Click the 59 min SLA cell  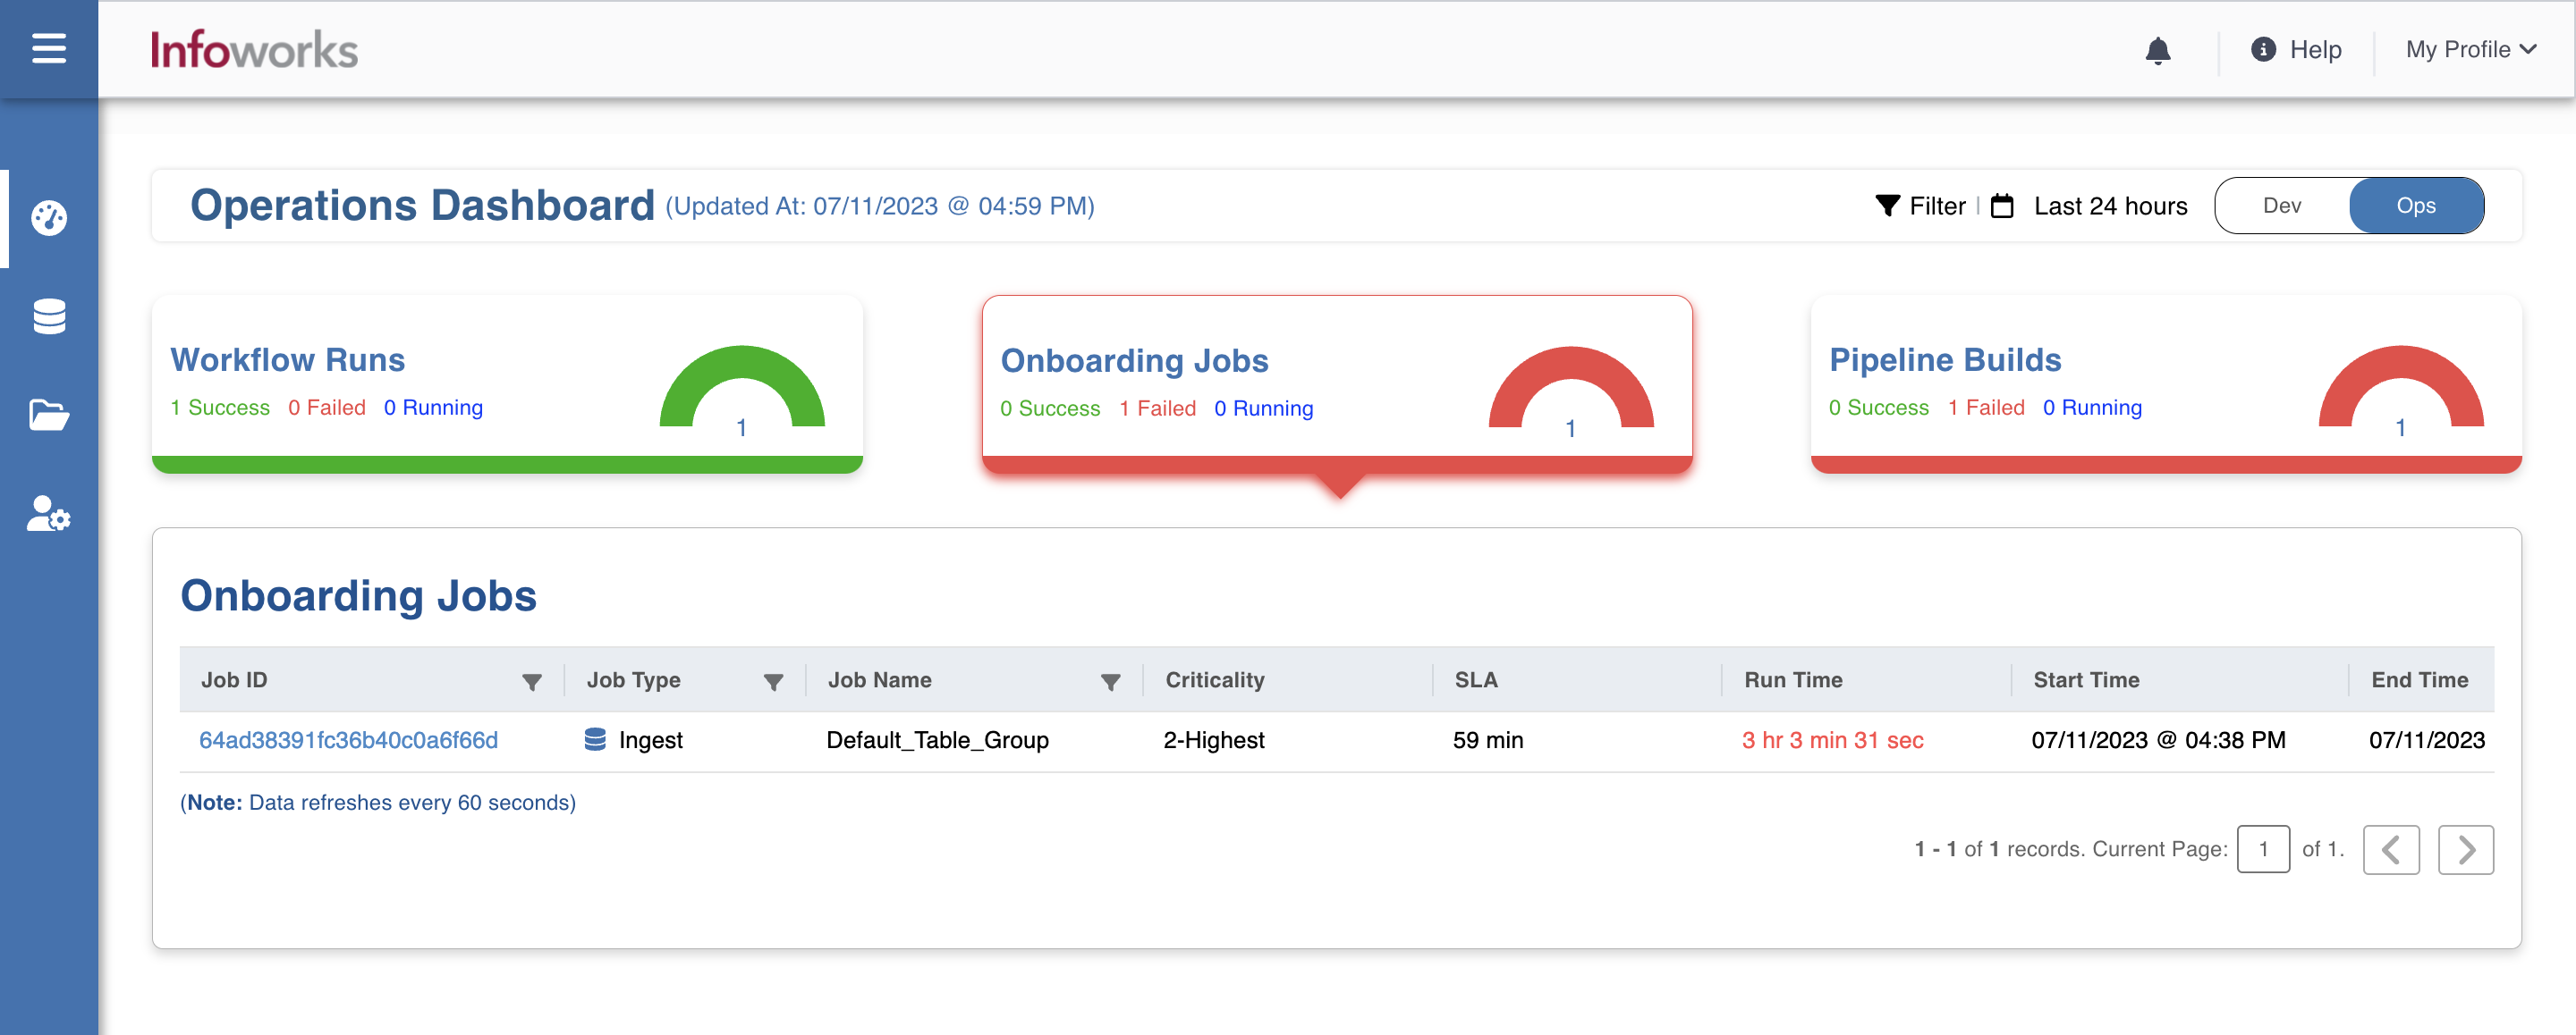coord(1487,740)
